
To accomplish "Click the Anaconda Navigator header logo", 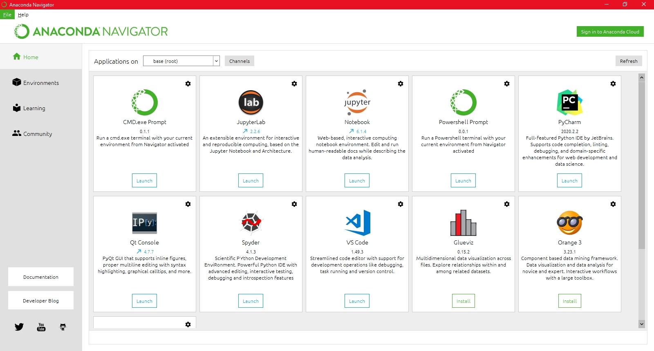I will pos(91,31).
